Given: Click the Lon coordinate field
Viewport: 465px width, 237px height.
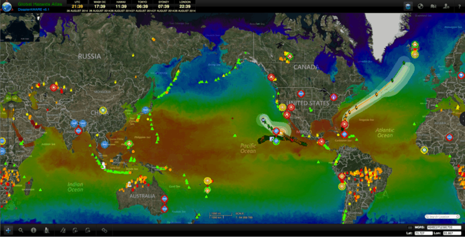Looking at the screenshot, I should (x=452, y=232).
